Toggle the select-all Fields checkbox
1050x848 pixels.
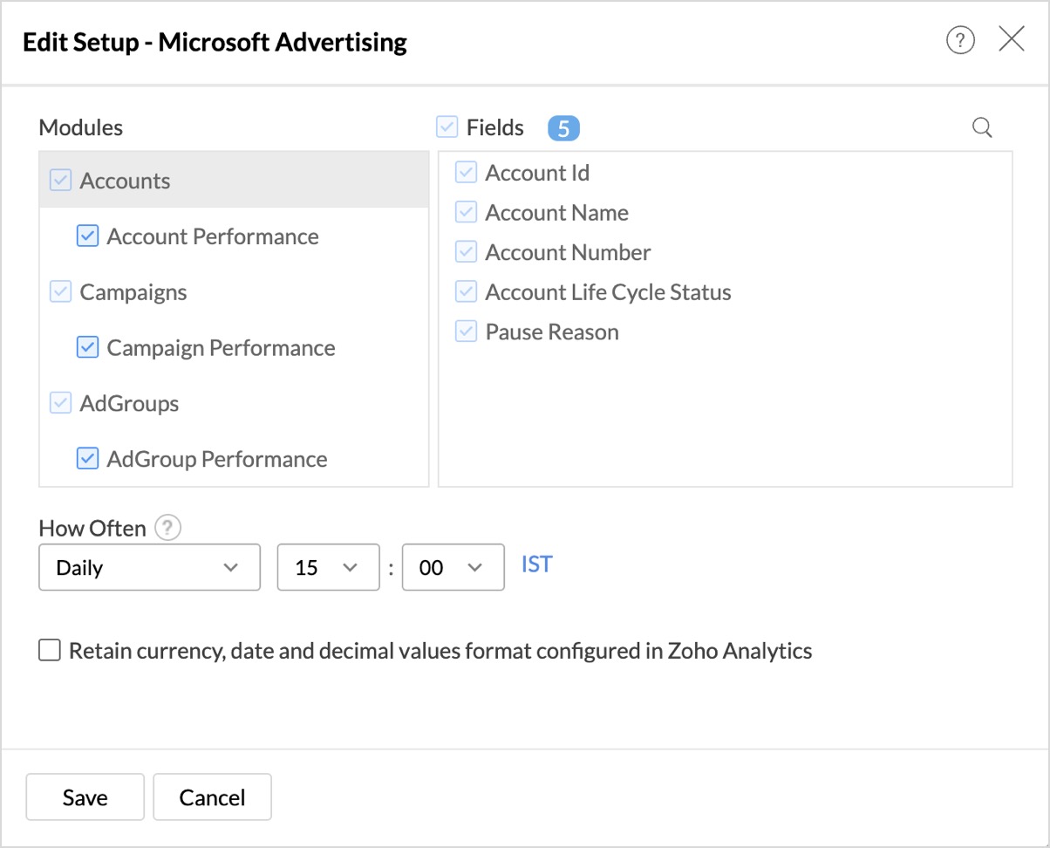click(x=447, y=128)
